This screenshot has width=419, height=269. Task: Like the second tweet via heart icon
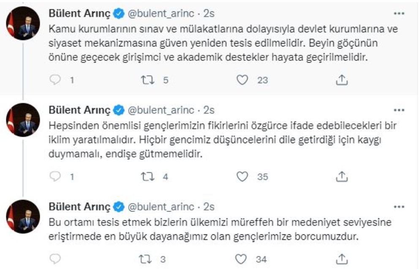click(x=242, y=174)
